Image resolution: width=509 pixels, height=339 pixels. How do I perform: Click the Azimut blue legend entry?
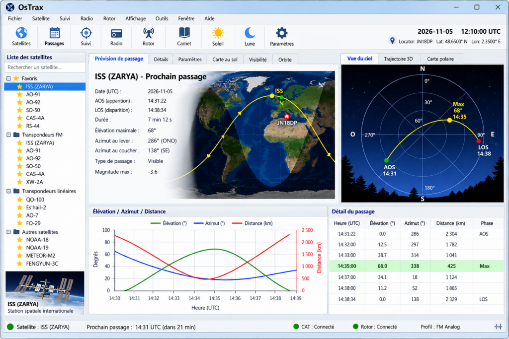click(x=209, y=223)
